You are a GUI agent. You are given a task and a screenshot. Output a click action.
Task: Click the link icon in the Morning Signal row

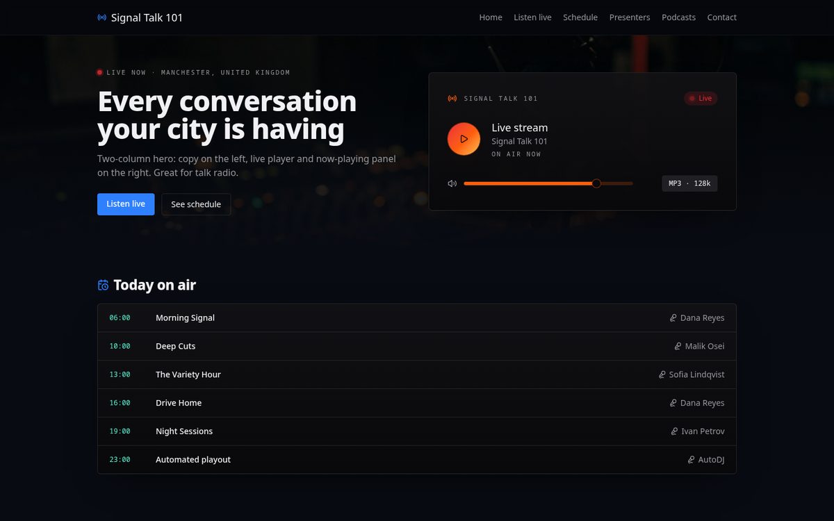point(673,318)
